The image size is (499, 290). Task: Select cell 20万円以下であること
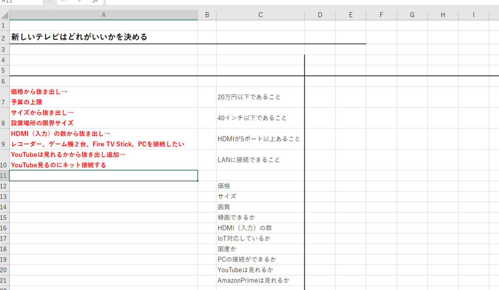pyautogui.click(x=260, y=97)
